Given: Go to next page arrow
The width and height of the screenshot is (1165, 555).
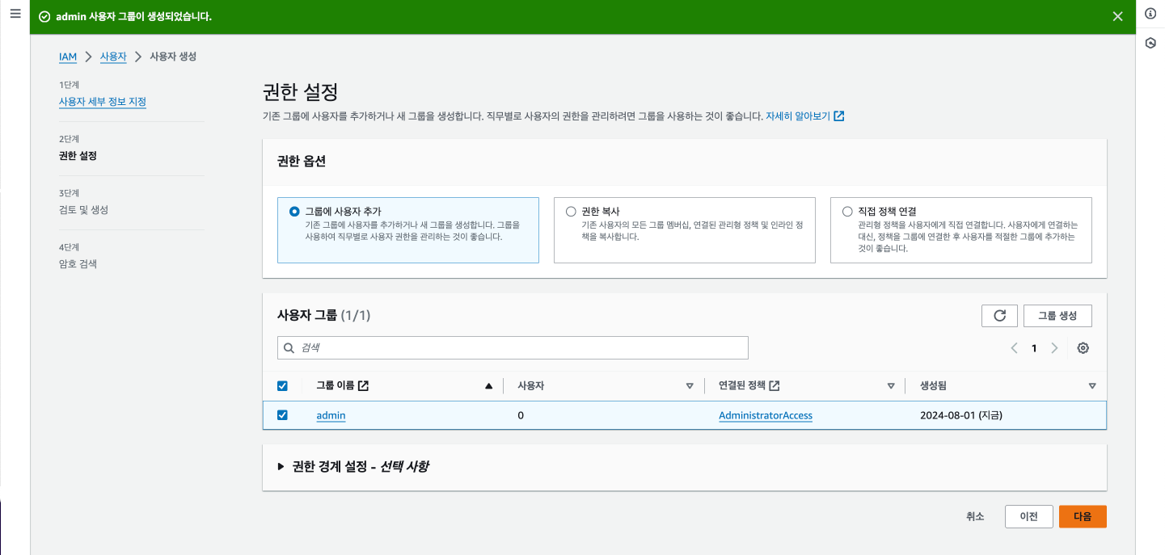Looking at the screenshot, I should pyautogui.click(x=1054, y=348).
